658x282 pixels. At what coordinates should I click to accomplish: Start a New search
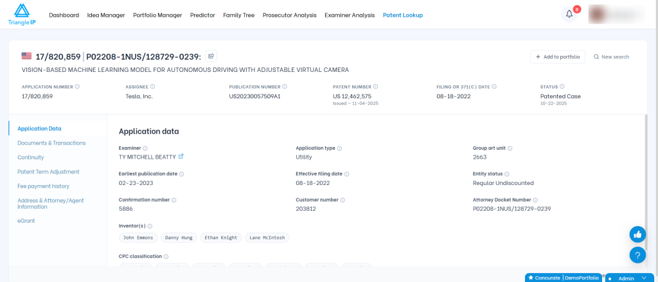pos(612,57)
